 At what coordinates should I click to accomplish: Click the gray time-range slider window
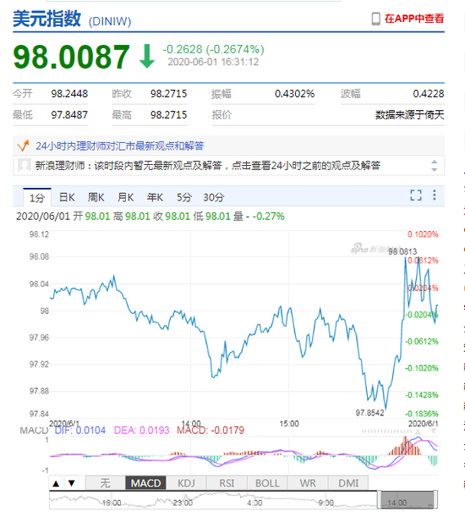pyautogui.click(x=407, y=500)
